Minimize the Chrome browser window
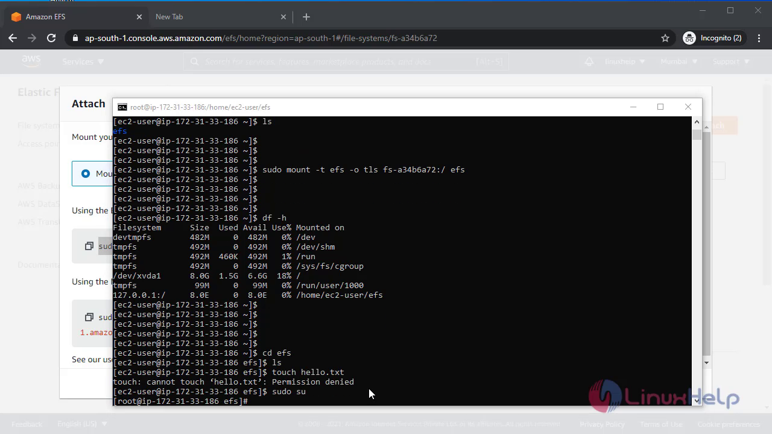 click(x=703, y=11)
